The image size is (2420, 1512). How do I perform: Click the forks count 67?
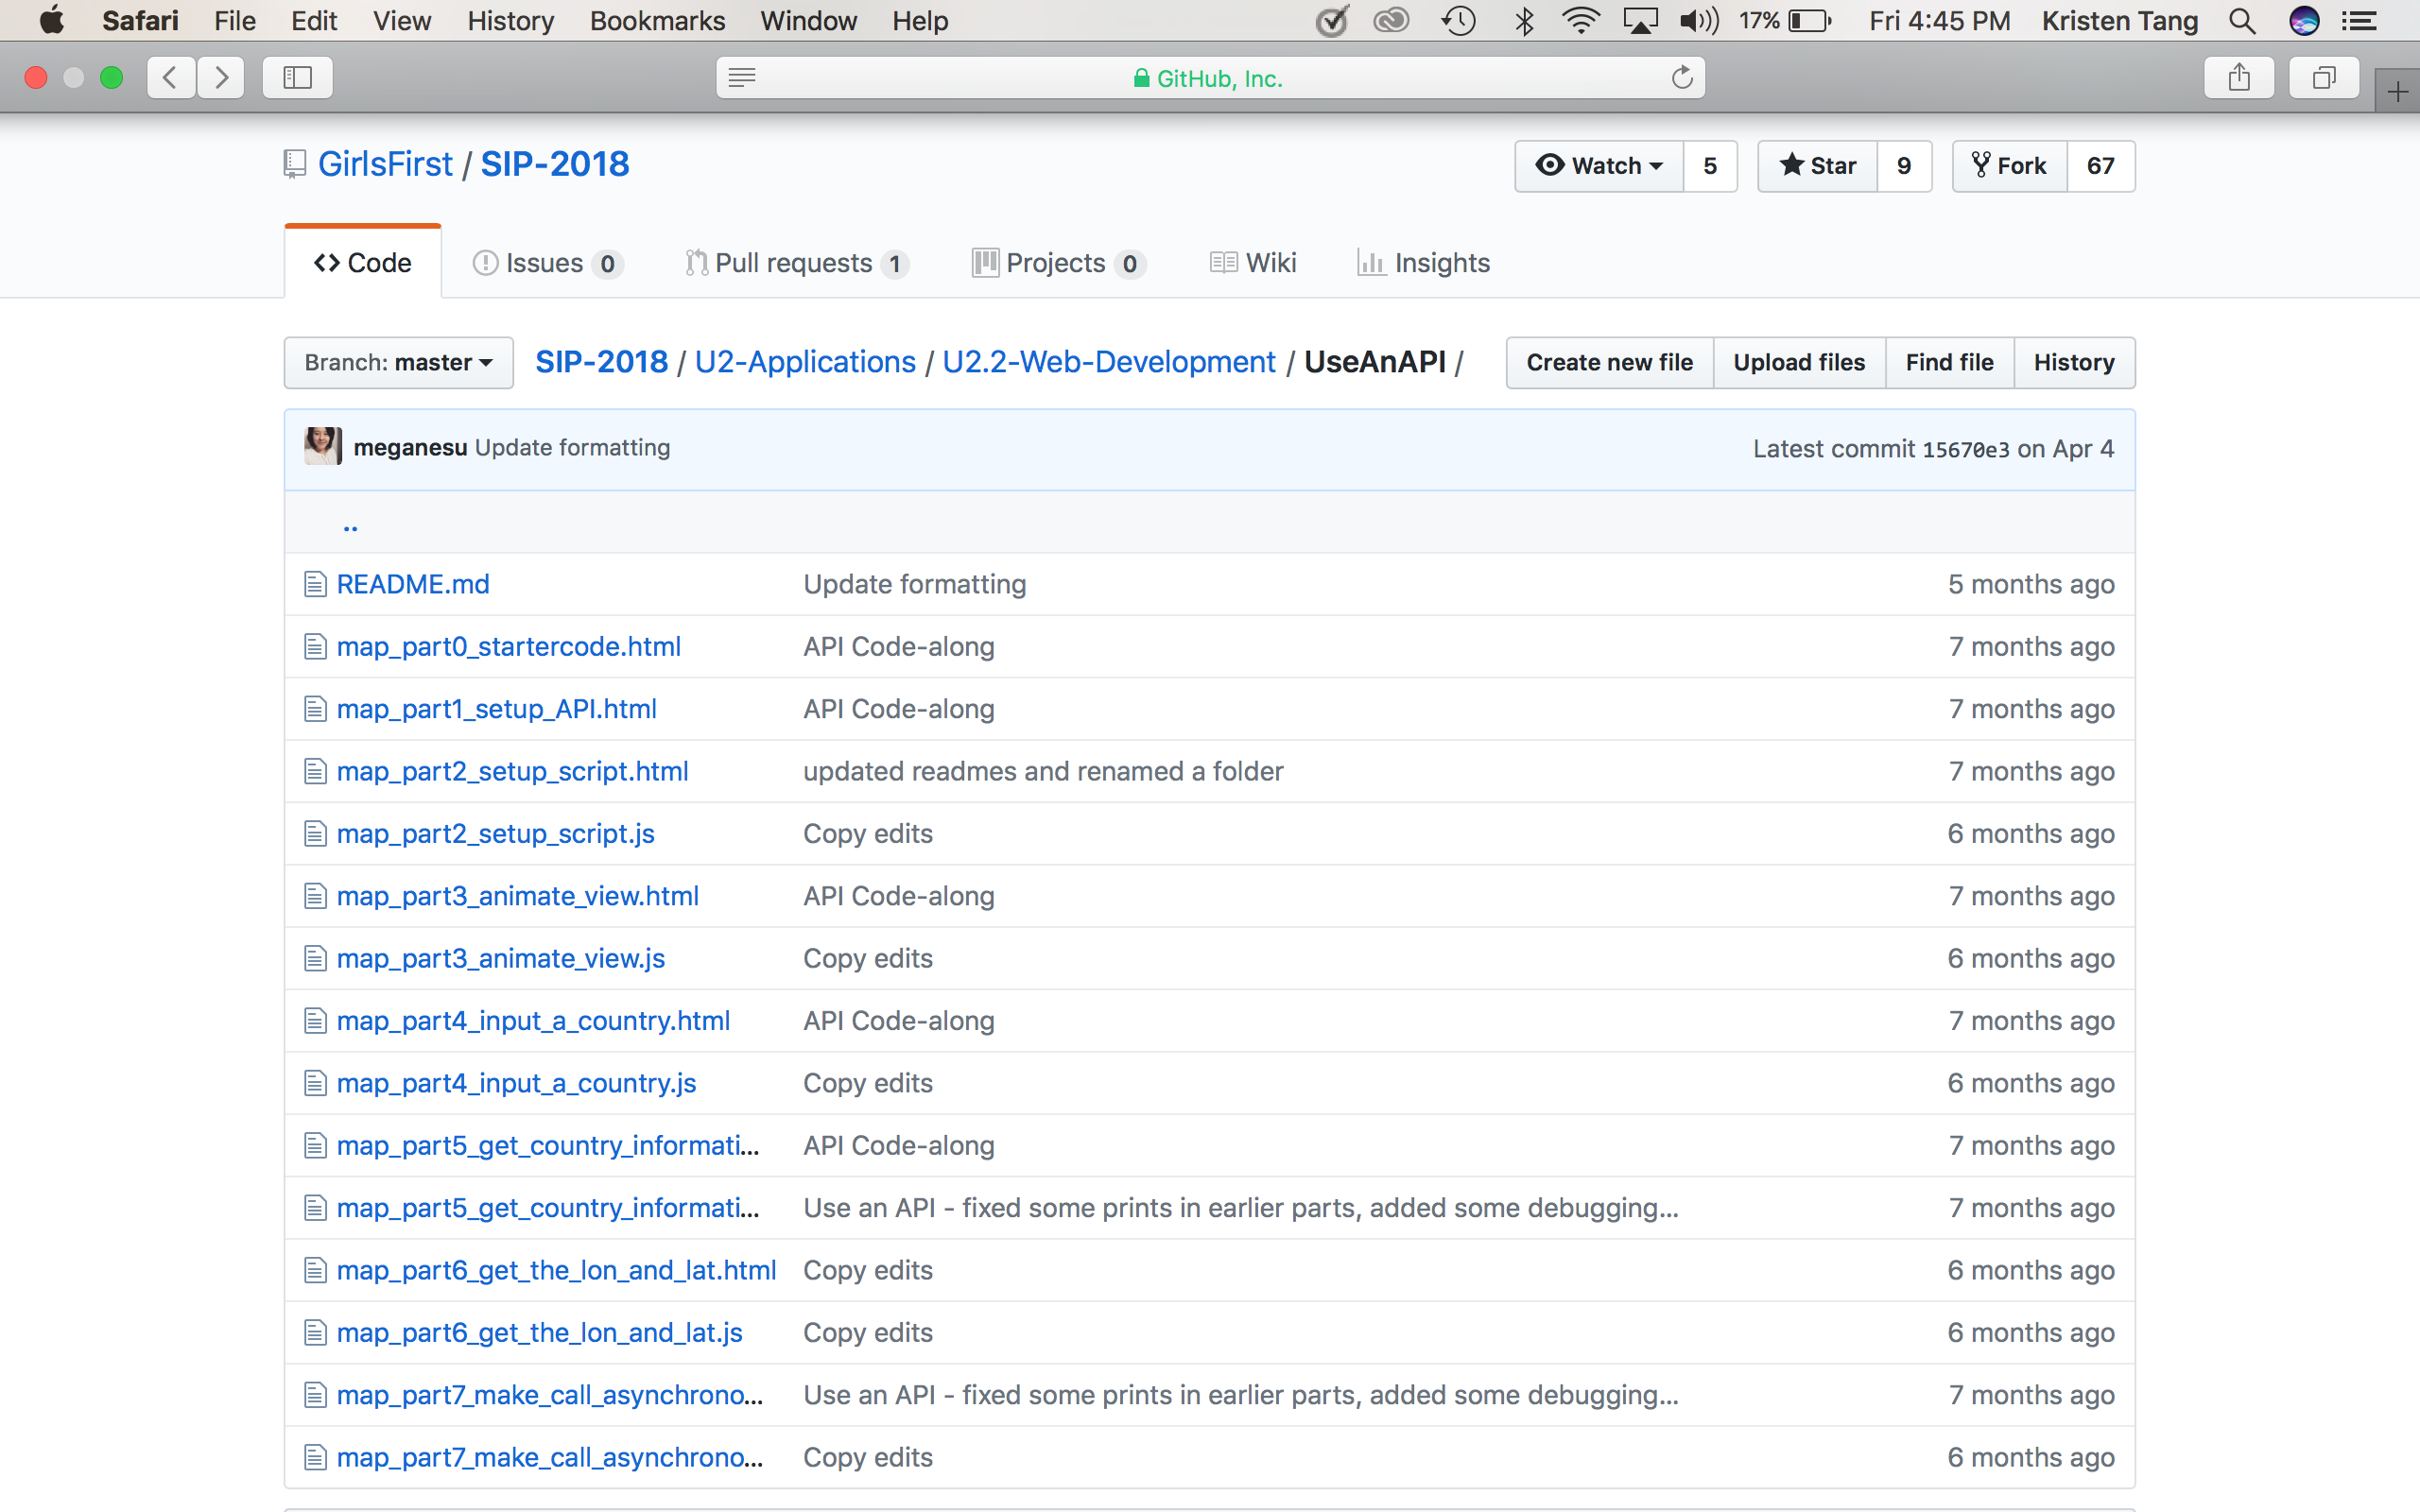click(2100, 165)
